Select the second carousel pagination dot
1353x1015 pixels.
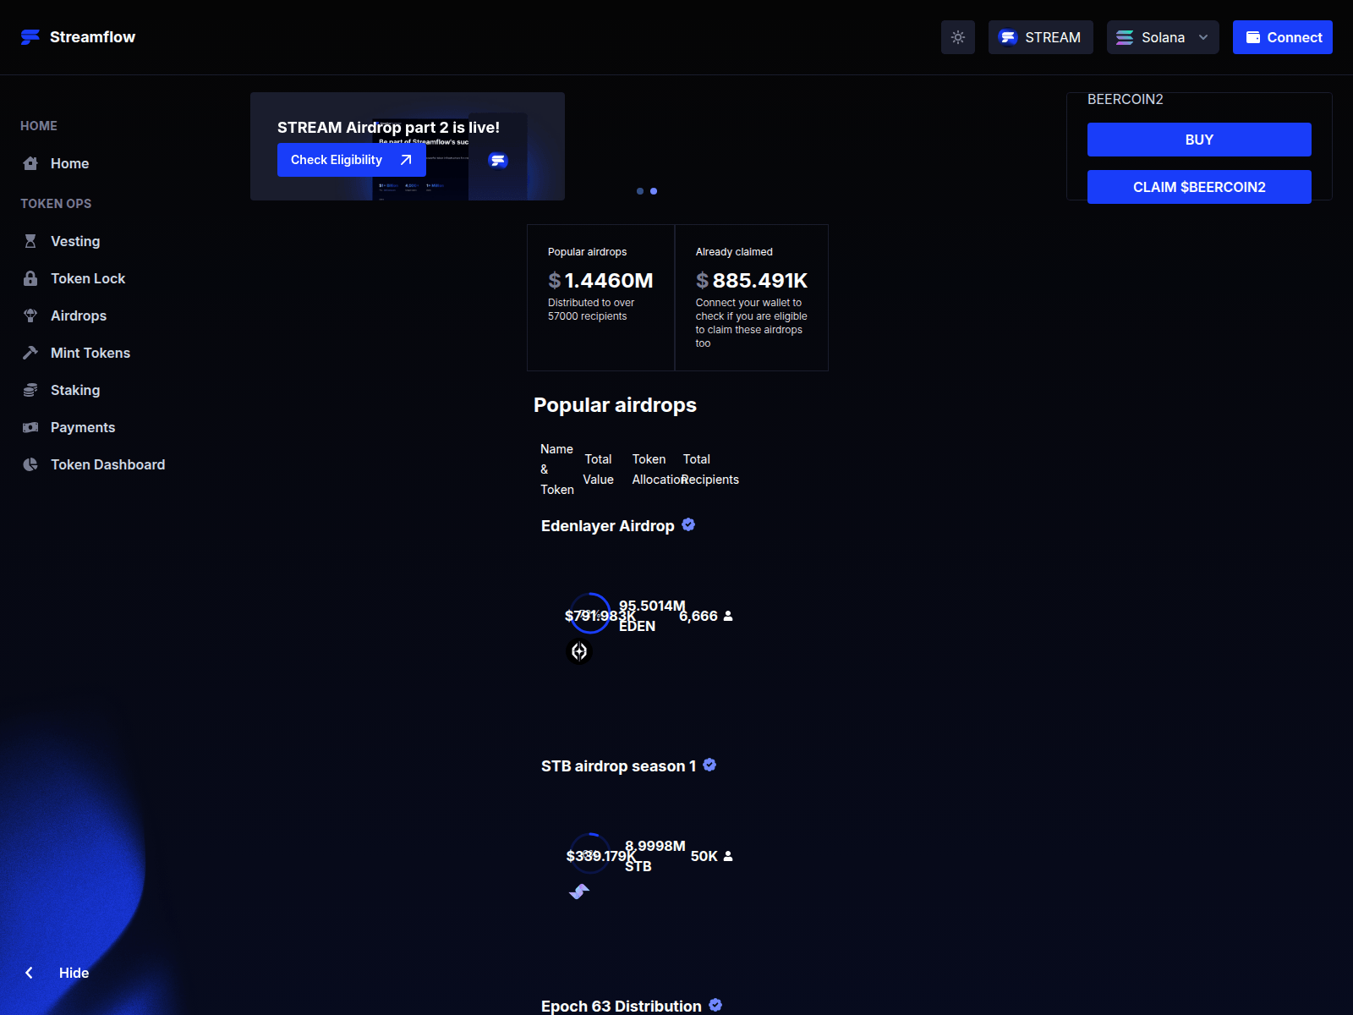pyautogui.click(x=653, y=191)
